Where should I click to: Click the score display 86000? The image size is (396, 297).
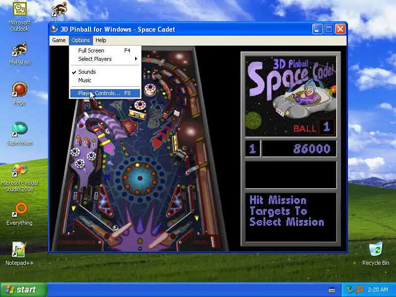coord(312,149)
